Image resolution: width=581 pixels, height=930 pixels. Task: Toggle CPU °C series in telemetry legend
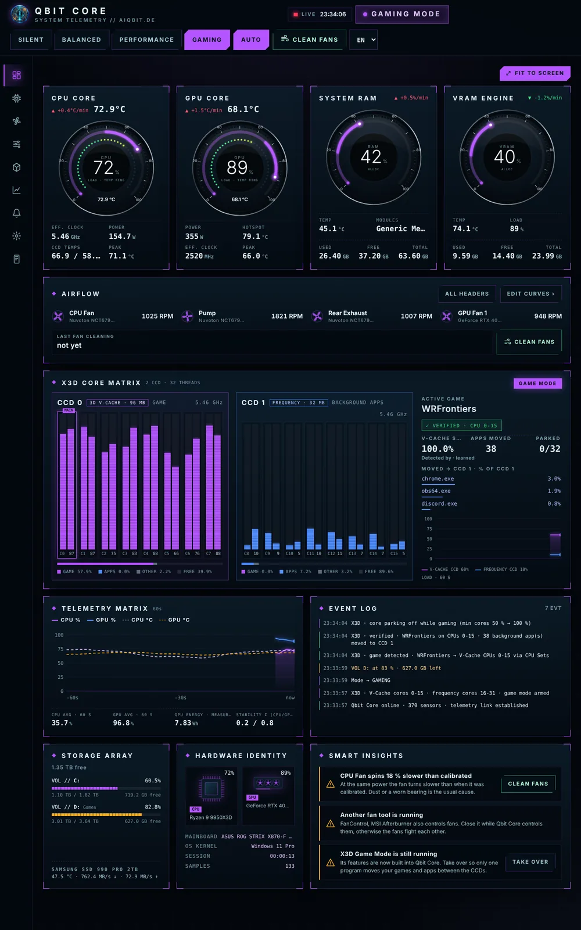click(138, 620)
